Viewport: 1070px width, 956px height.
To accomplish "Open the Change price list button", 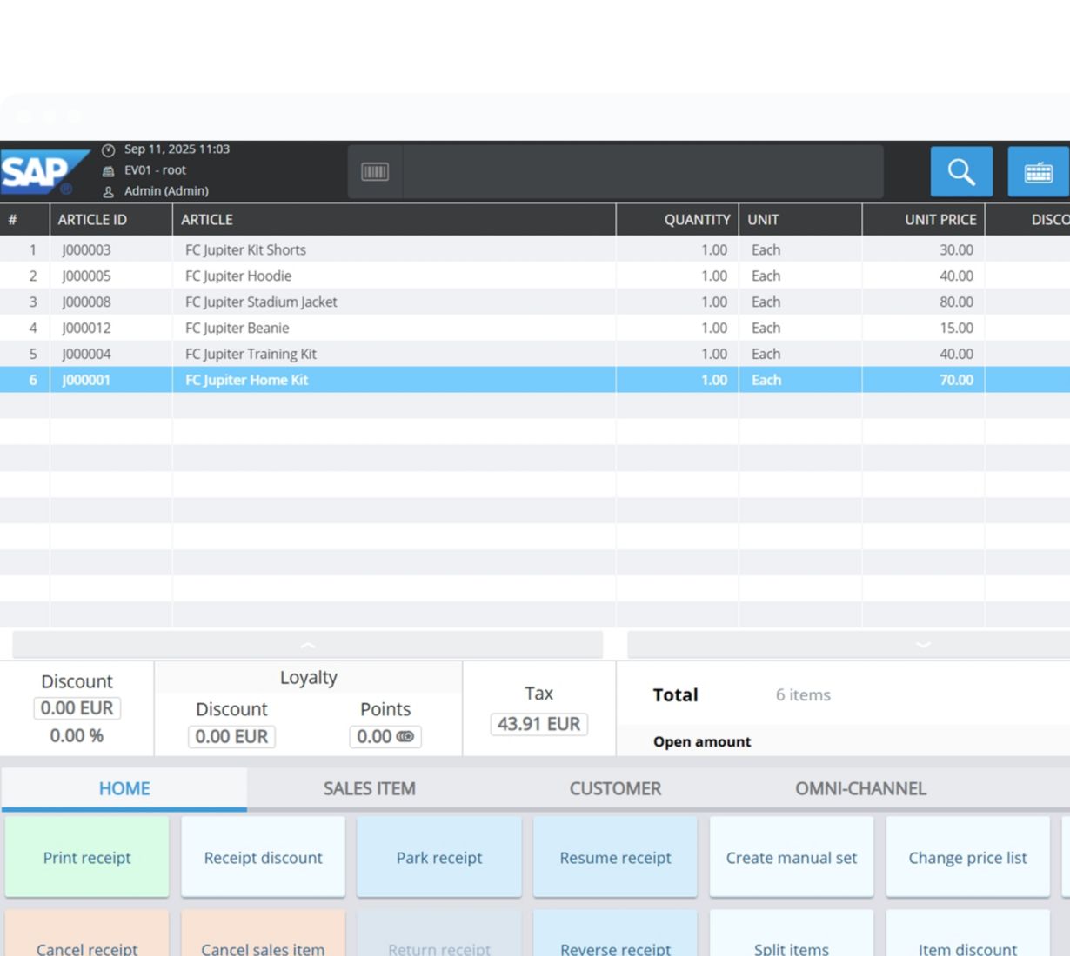I will point(967,858).
